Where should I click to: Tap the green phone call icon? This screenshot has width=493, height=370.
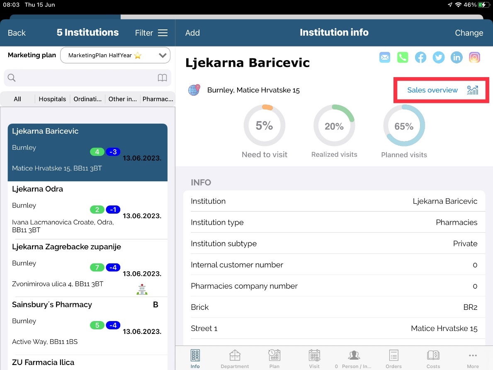click(403, 58)
